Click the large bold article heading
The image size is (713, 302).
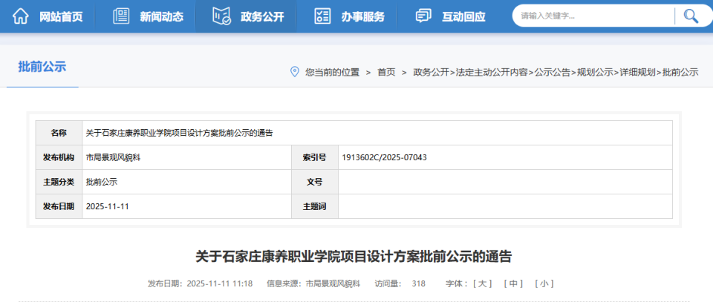point(354,257)
